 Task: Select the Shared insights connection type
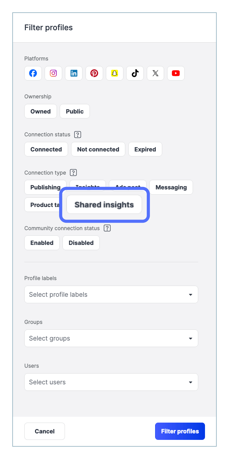click(x=104, y=205)
